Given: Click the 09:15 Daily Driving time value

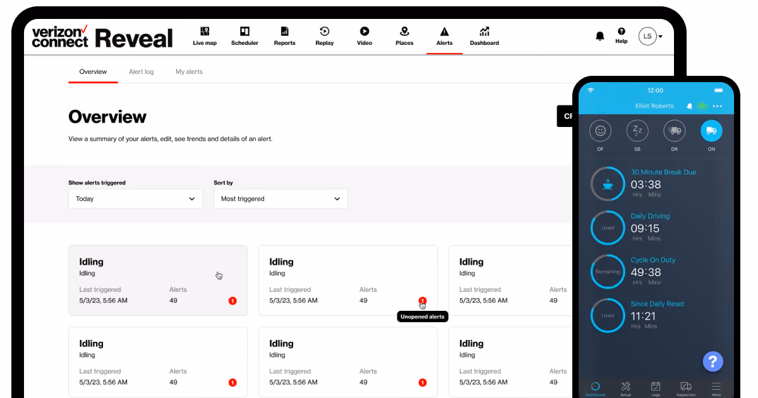Looking at the screenshot, I should click(x=645, y=229).
